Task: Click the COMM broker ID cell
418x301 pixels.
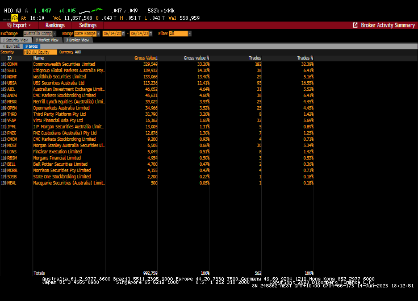Action: tap(12, 64)
